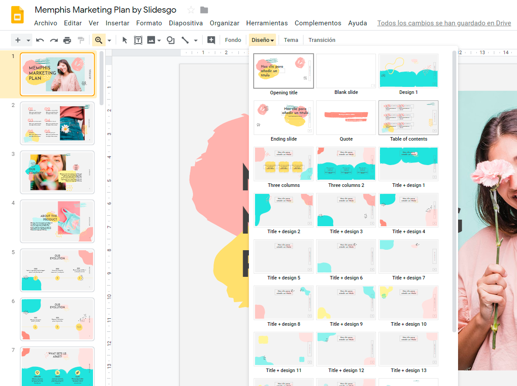This screenshot has height=386, width=517.
Task: Open the line type dropdown arrow
Action: tap(196, 41)
